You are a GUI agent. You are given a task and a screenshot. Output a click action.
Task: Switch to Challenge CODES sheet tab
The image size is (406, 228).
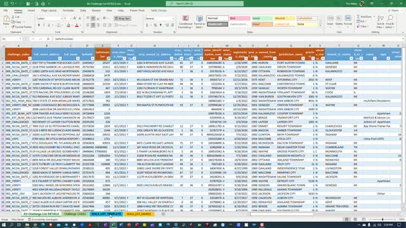point(75,214)
